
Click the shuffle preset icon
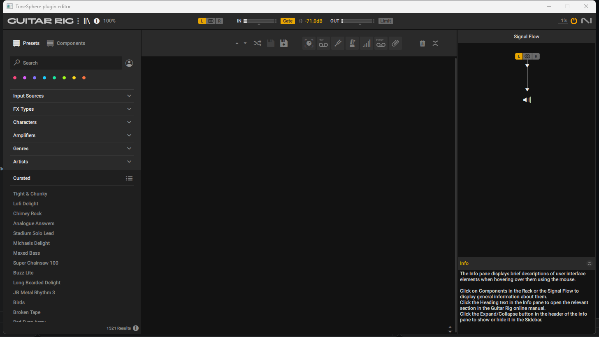click(258, 43)
